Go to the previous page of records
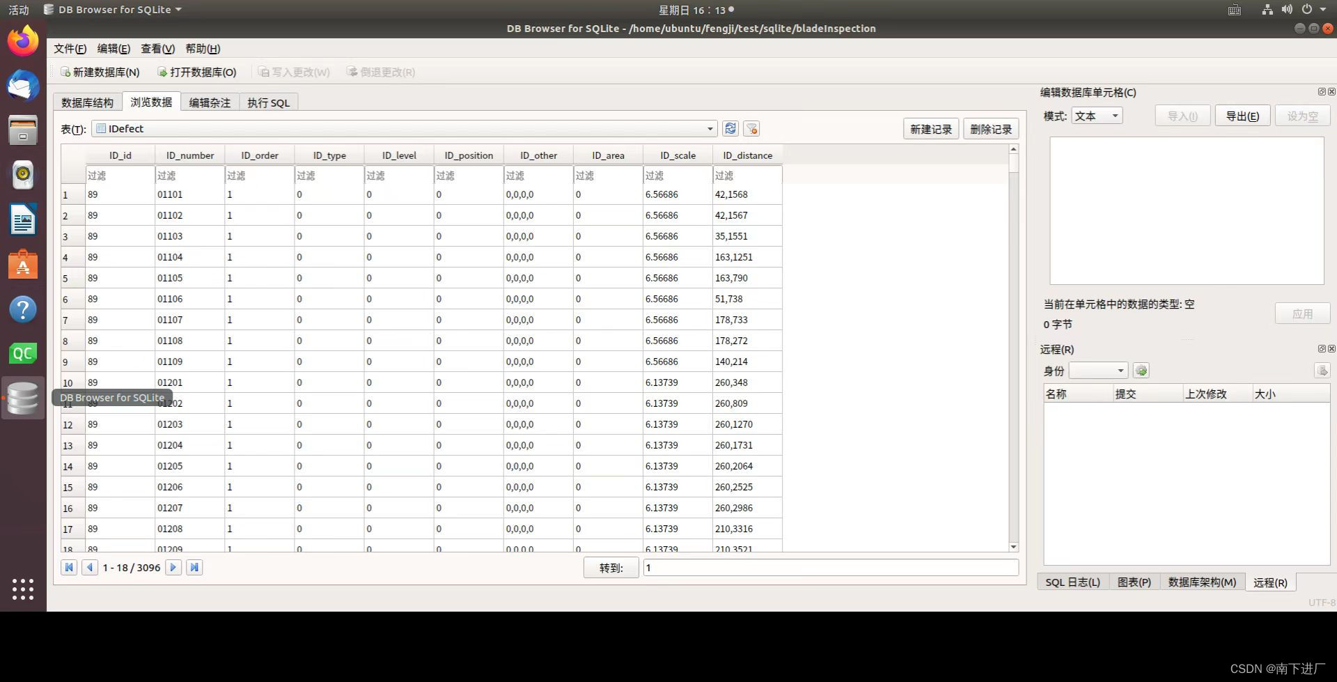This screenshot has height=682, width=1337. click(90, 568)
